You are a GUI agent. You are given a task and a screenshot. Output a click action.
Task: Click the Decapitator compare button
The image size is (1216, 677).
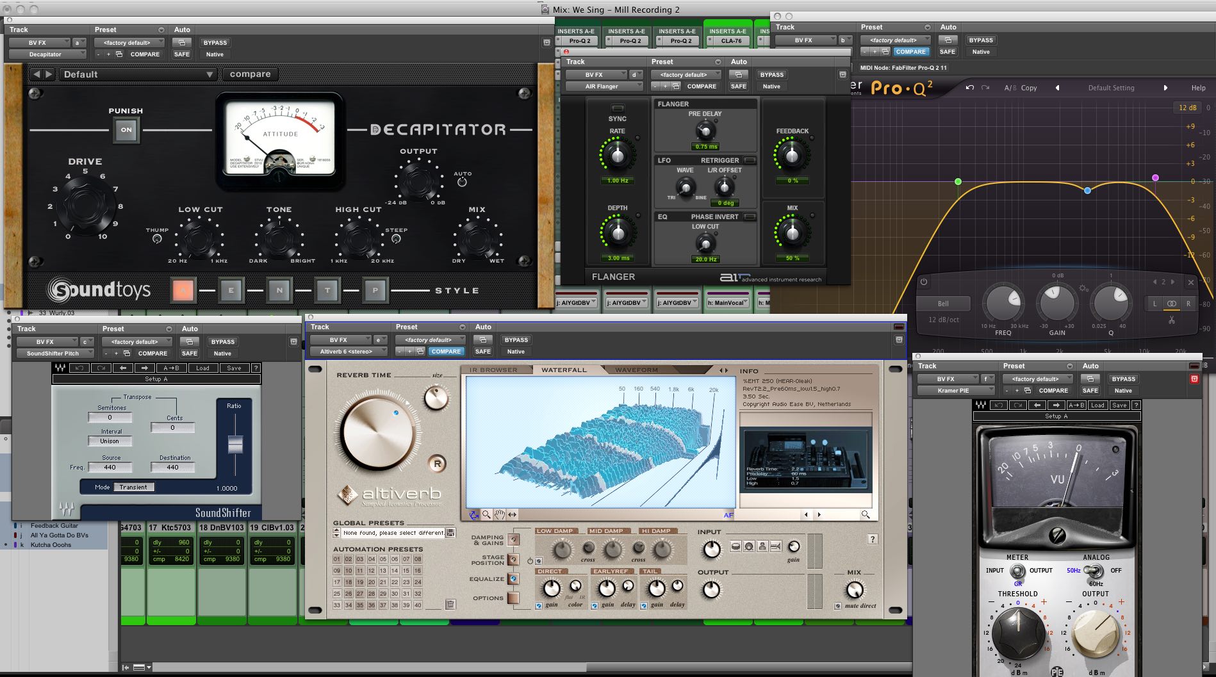[x=251, y=74]
